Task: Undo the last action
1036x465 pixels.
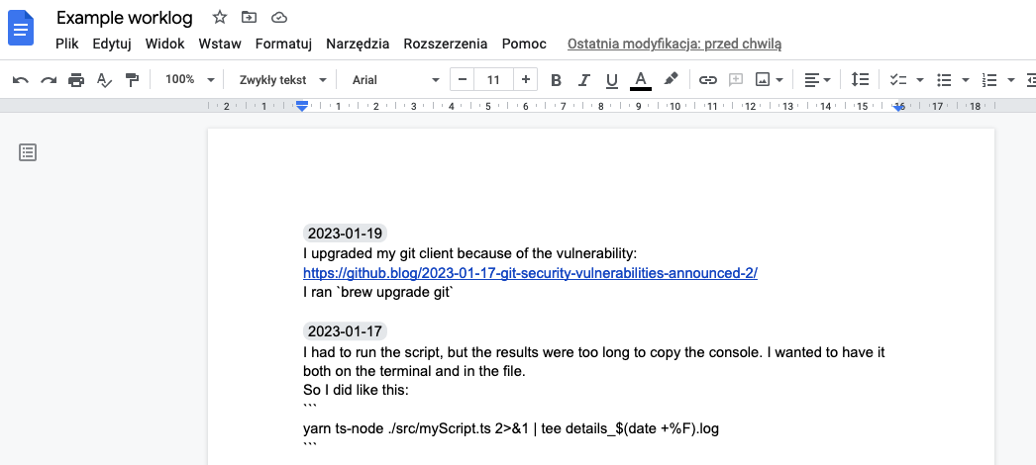Action: tap(21, 80)
